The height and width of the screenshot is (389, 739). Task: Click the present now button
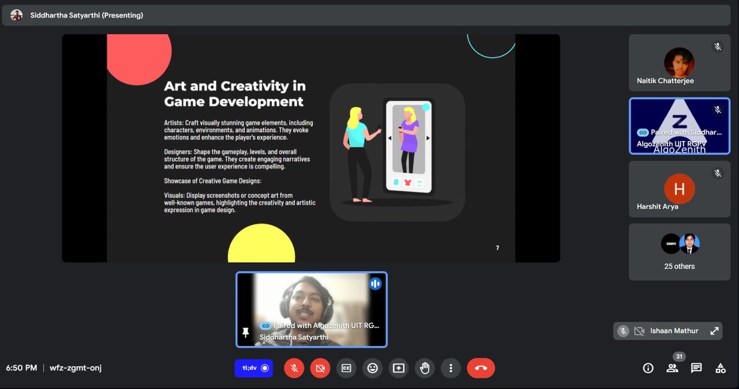coord(398,368)
